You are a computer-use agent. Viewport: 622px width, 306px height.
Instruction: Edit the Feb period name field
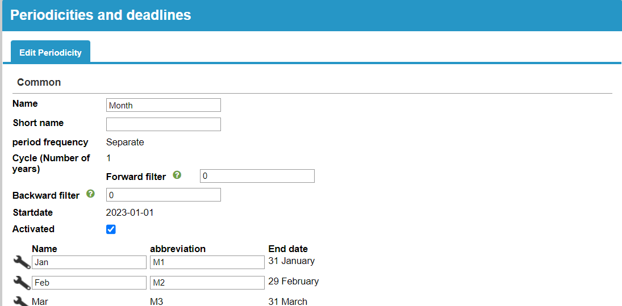[x=89, y=283]
